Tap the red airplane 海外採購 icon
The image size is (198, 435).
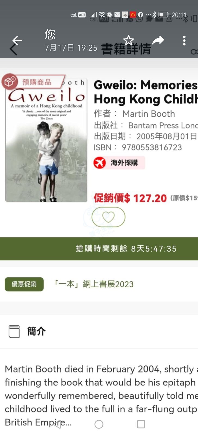(x=99, y=163)
